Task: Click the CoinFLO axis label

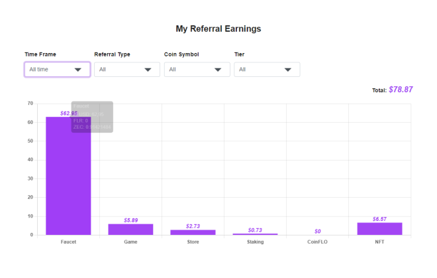Action: [x=317, y=242]
